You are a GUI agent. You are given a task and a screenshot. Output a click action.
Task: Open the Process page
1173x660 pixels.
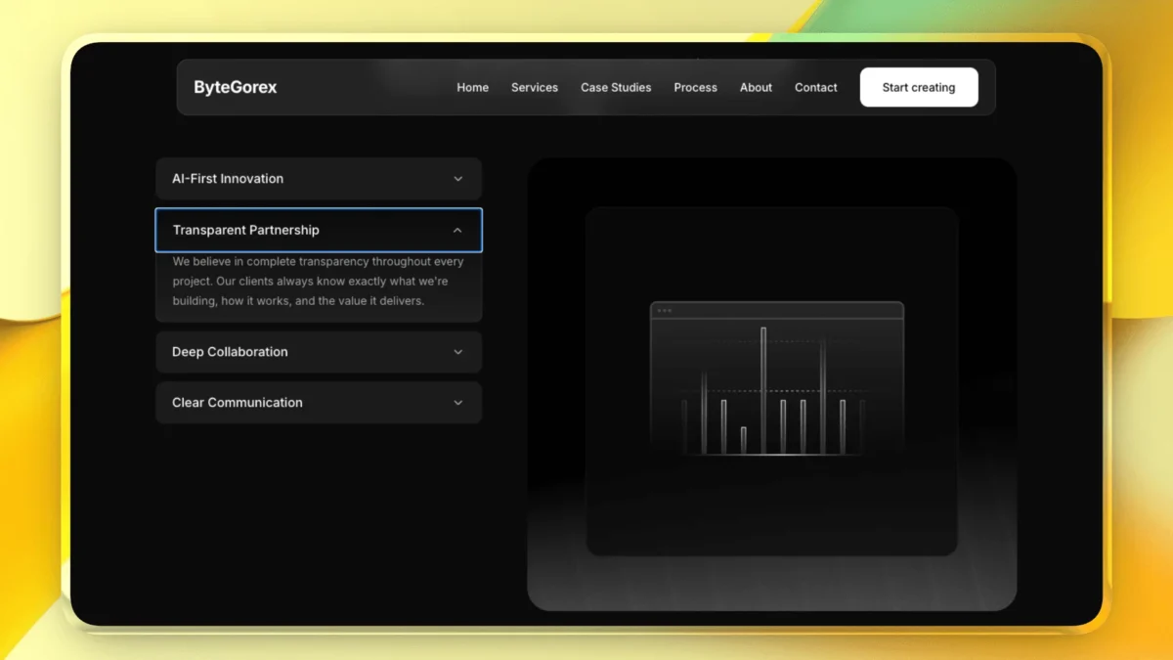pos(695,87)
